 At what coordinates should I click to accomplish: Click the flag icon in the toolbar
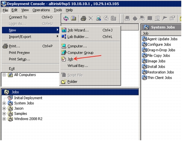165,18
